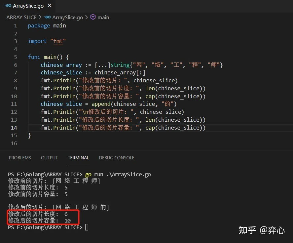Switch to the OUTPUT panel tab
The image size is (293, 243).
tap(49, 158)
